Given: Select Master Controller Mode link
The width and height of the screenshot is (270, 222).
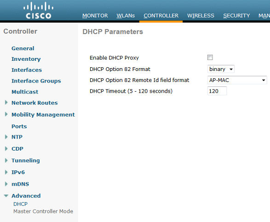Looking at the screenshot, I should coord(43,211).
